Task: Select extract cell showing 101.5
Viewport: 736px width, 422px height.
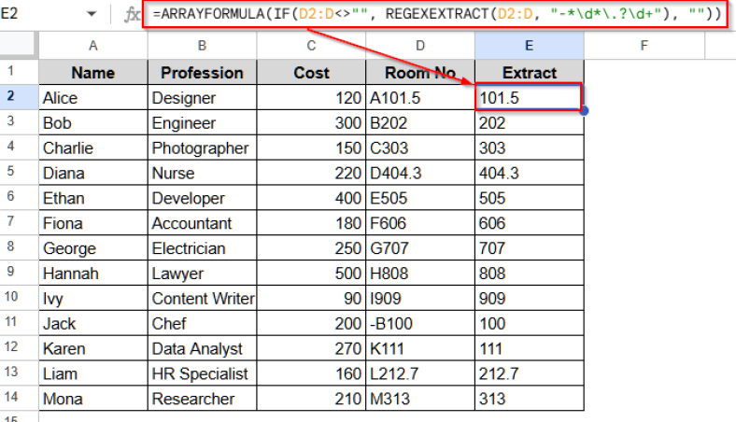Action: pyautogui.click(x=529, y=98)
